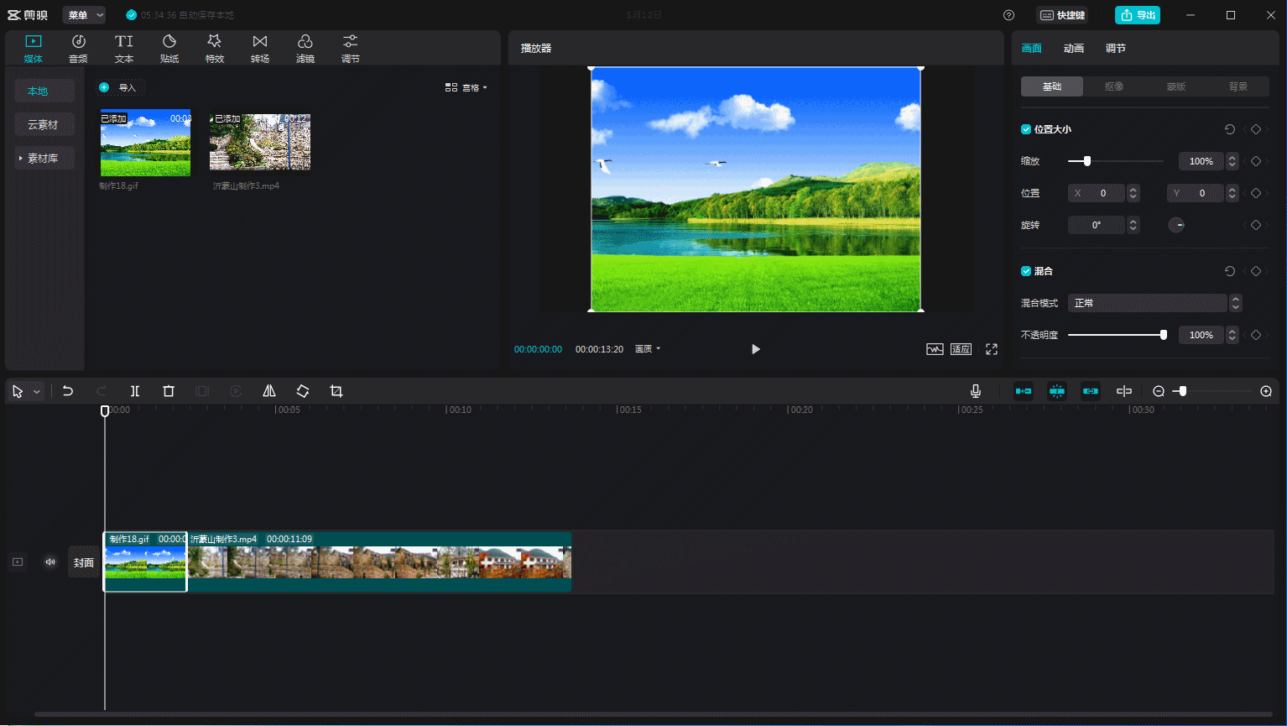Click the delete trash icon in timeline toolbar

tap(169, 391)
